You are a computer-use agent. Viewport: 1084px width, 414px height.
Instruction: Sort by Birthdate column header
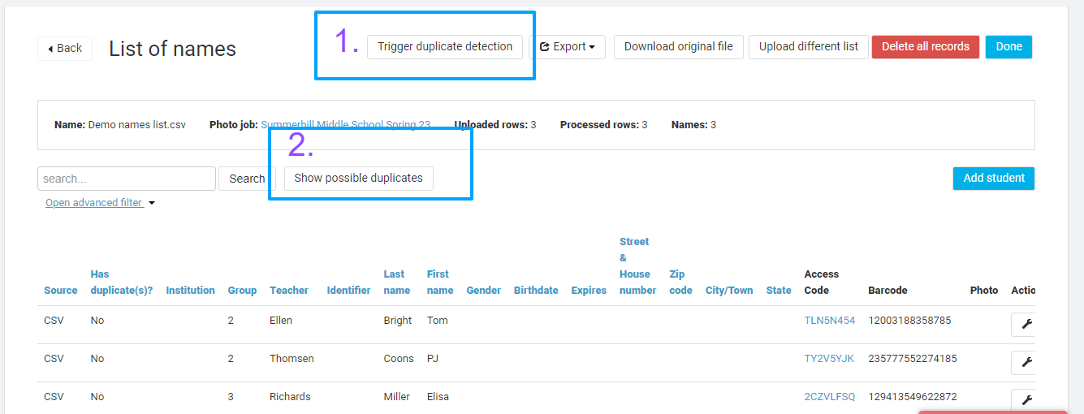(536, 291)
